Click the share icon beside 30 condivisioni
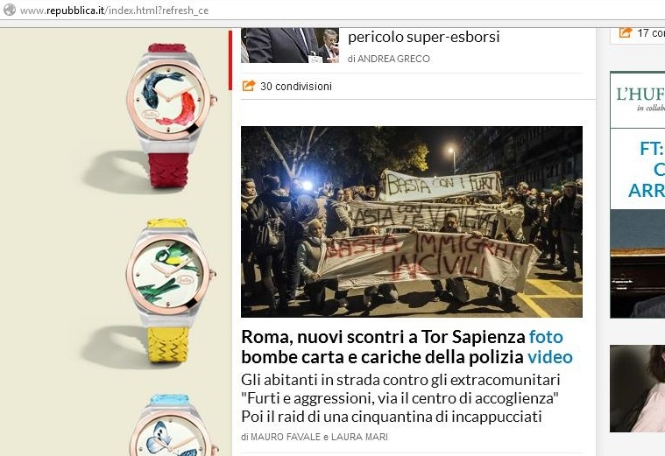Image resolution: width=665 pixels, height=456 pixels. [x=249, y=86]
